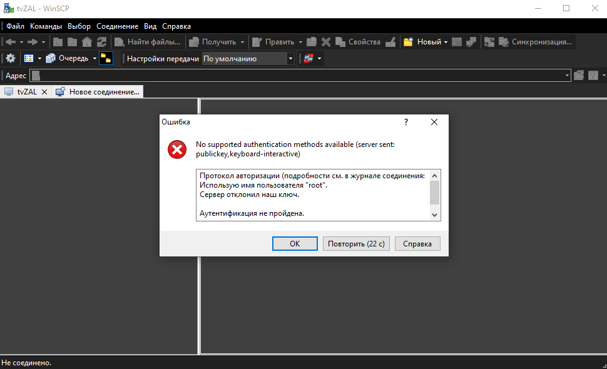Screen dimensions: 607x369
Task: Click the Find Files (Найти файлы) button
Action: click(148, 42)
